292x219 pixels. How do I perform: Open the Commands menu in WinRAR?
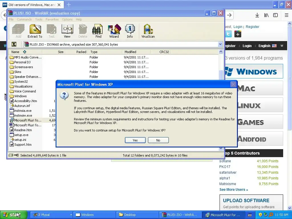pyautogui.click(x=24, y=19)
